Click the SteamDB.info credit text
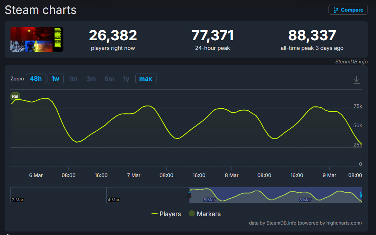The height and width of the screenshot is (235, 376). click(351, 61)
